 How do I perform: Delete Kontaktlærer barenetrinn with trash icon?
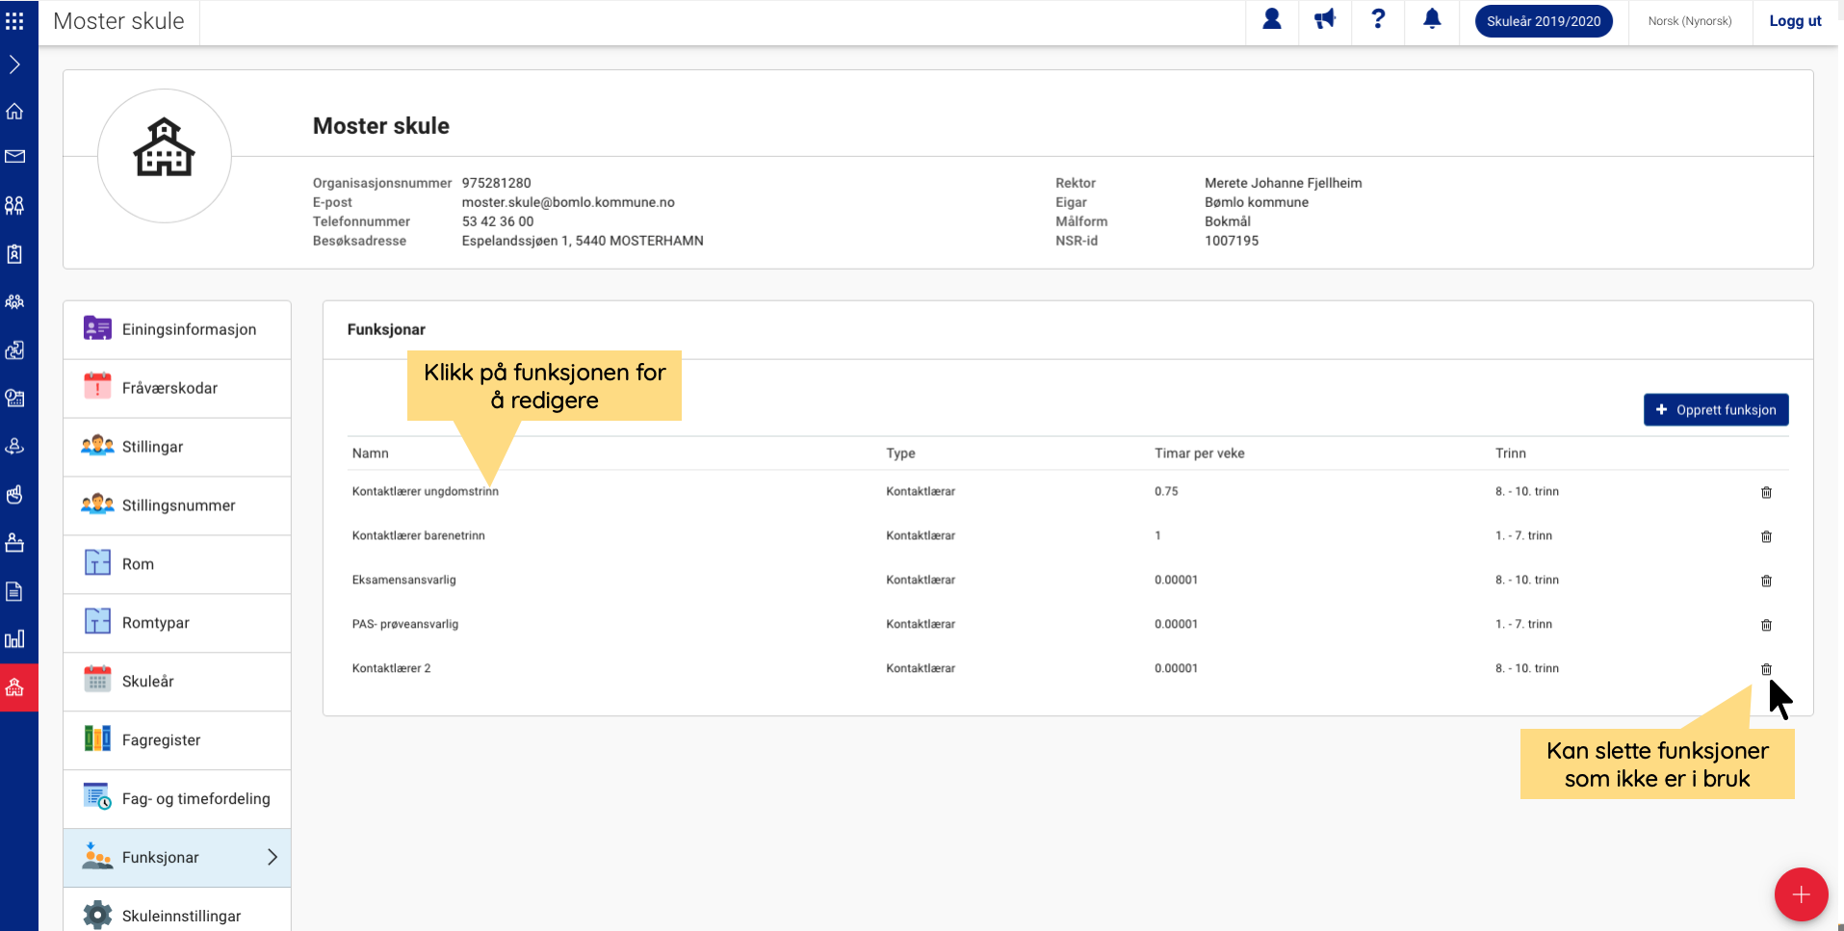pos(1766,536)
